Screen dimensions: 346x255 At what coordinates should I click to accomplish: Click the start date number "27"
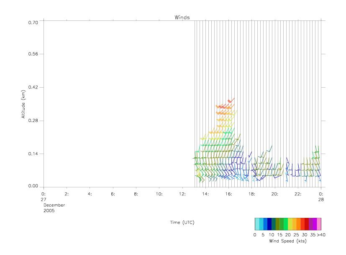coord(44,199)
